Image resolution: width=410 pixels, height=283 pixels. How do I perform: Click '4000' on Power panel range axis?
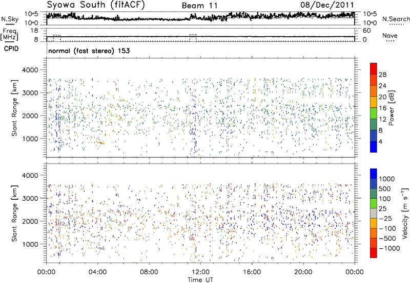pos(30,70)
